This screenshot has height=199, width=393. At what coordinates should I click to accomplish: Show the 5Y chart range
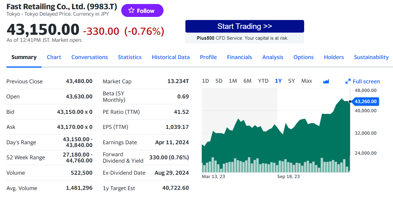[x=291, y=81]
